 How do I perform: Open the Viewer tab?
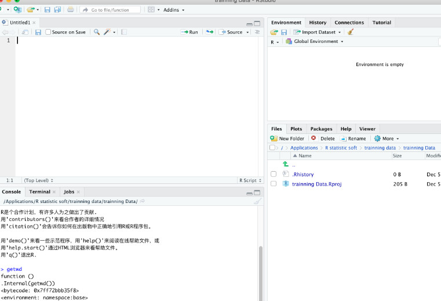tap(367, 129)
